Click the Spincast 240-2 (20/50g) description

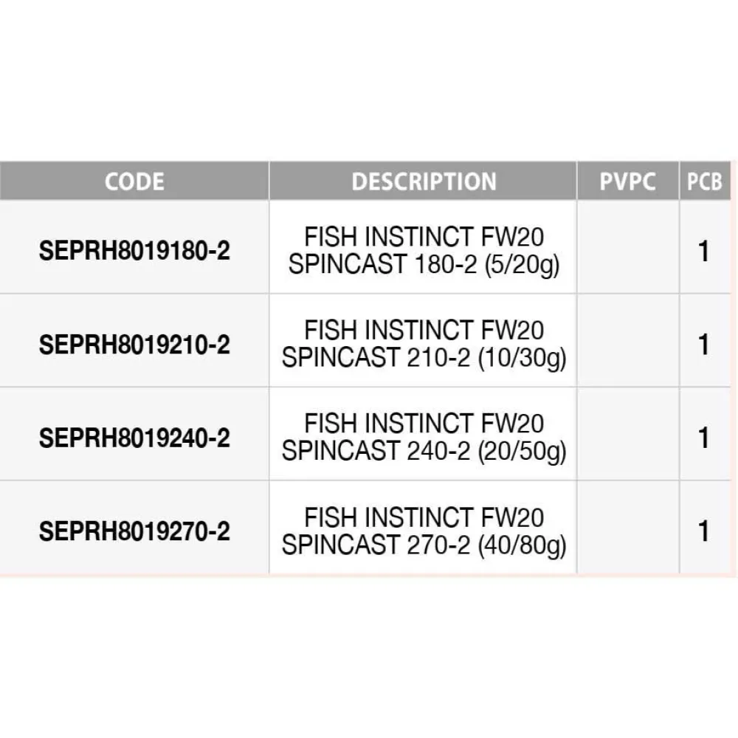[424, 438]
